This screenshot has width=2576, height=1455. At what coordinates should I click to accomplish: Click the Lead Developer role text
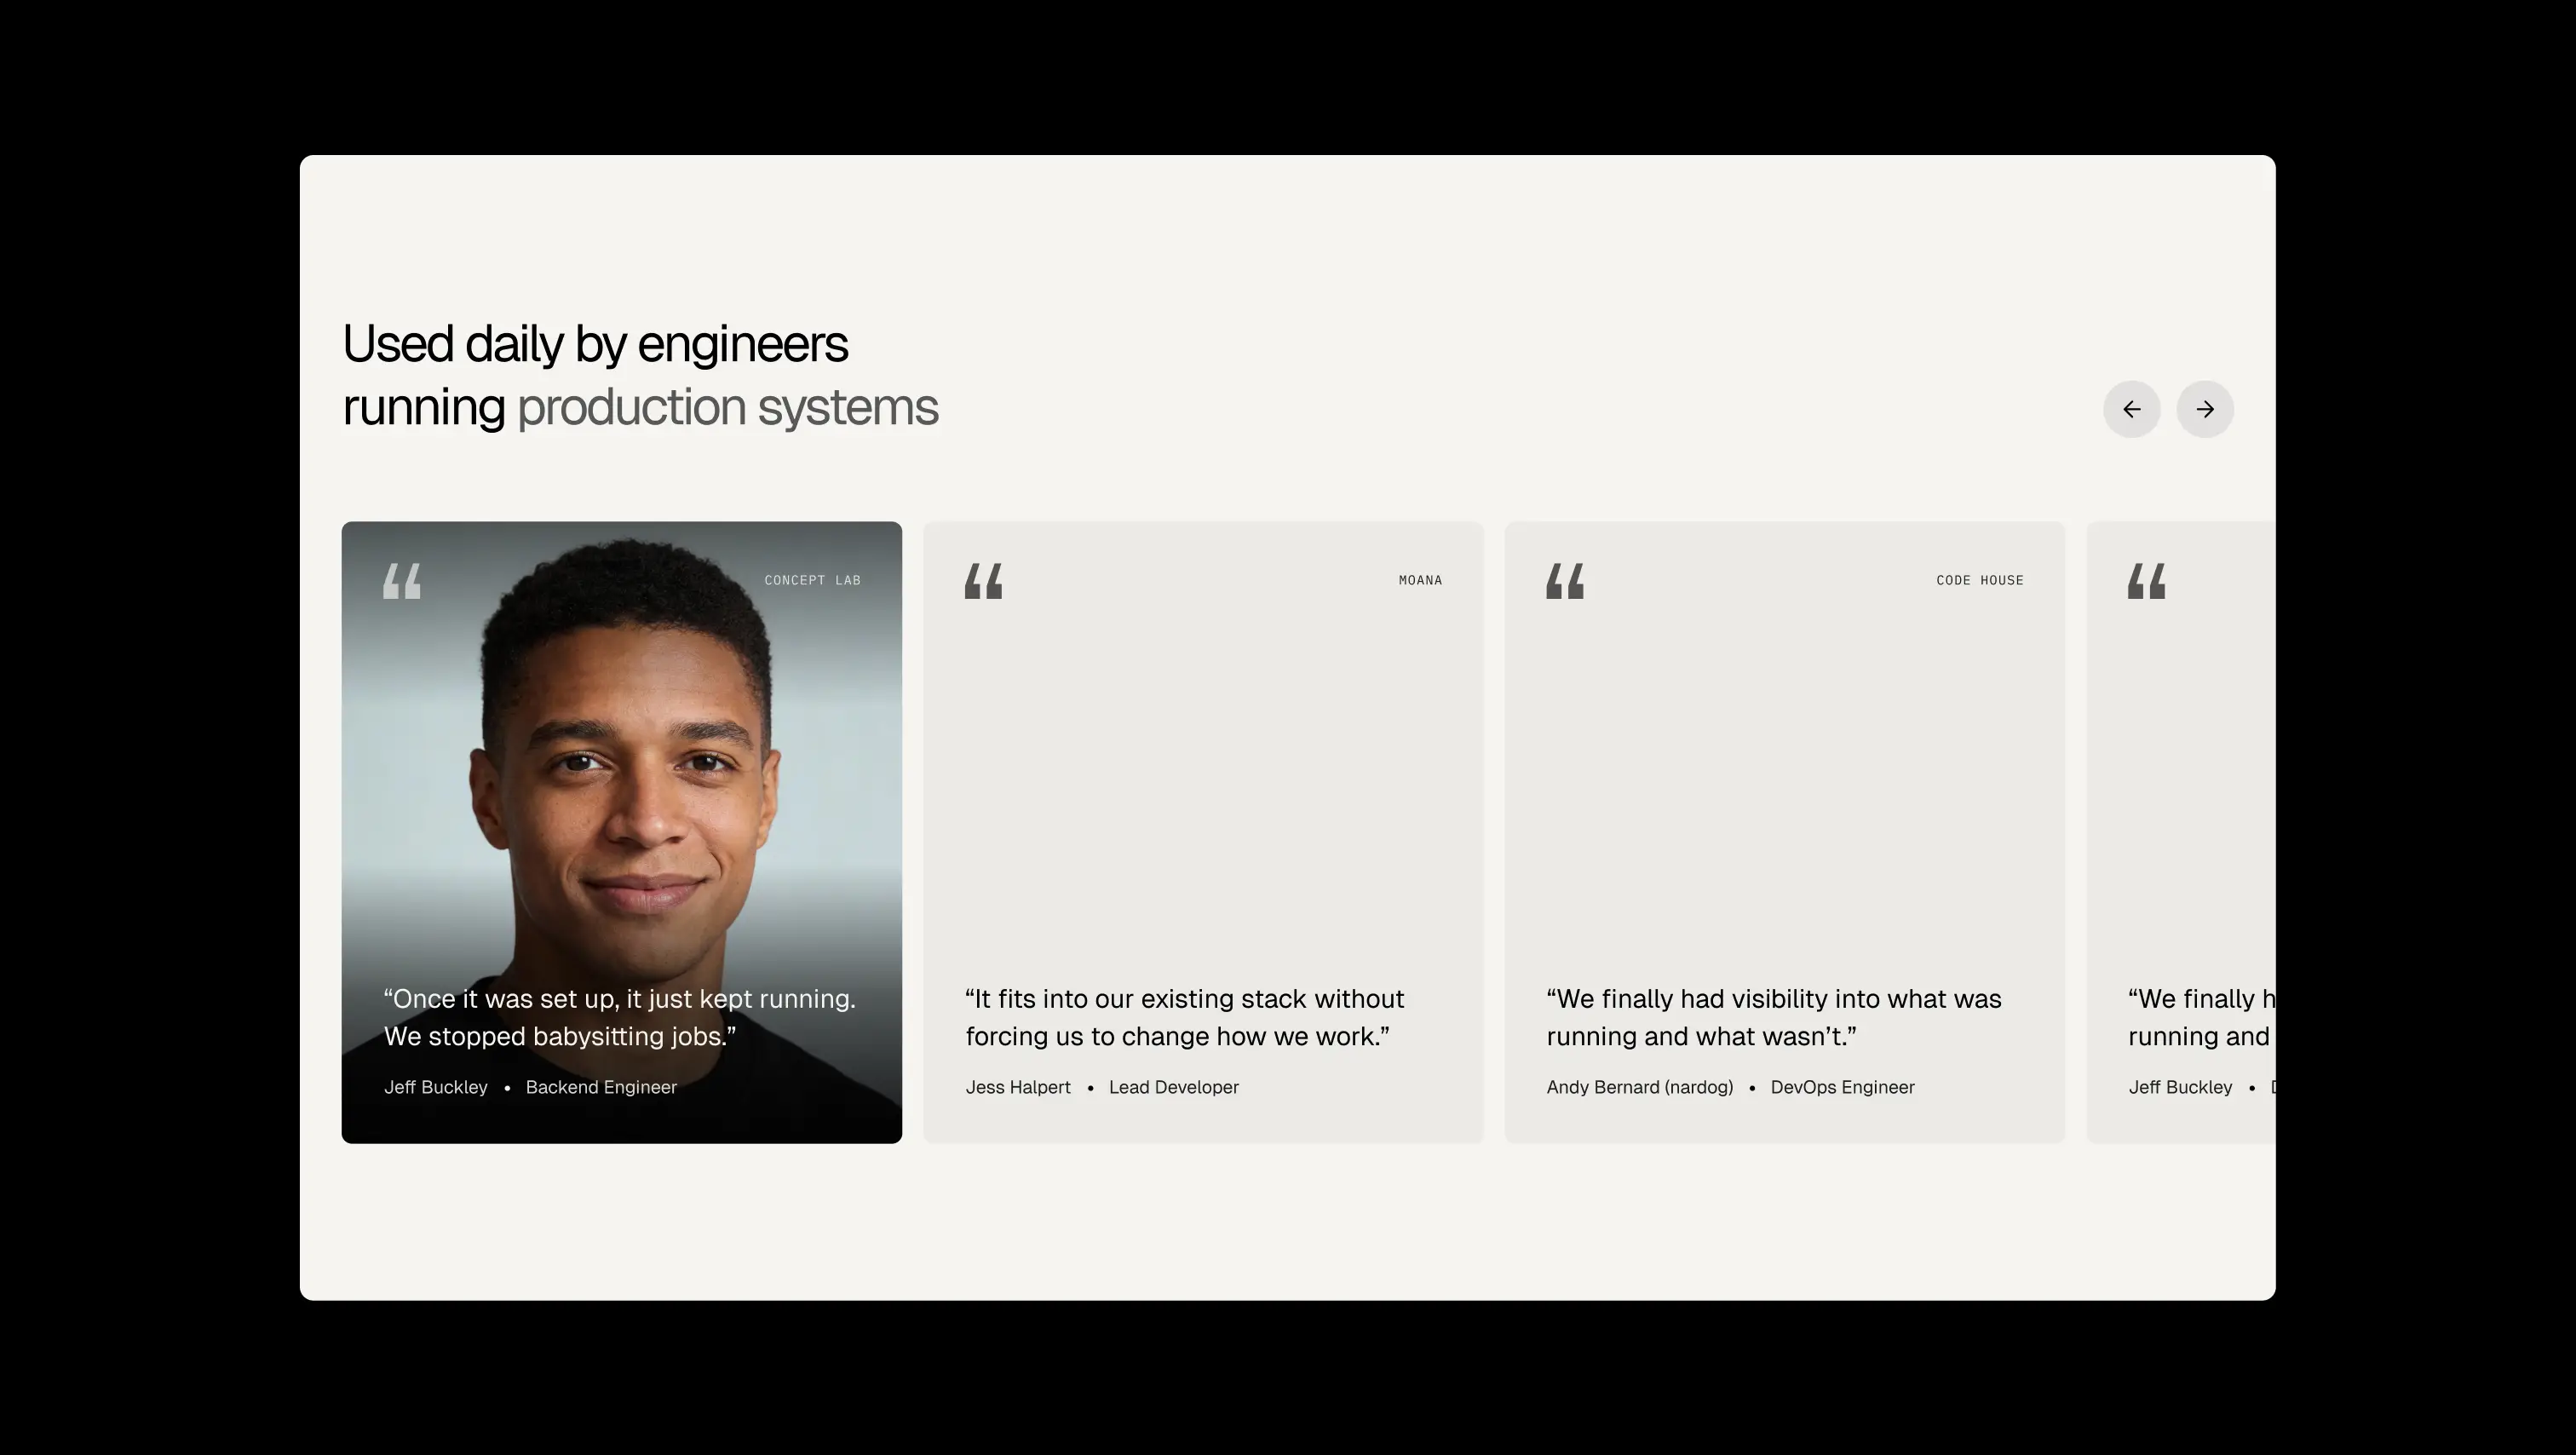click(1174, 1087)
